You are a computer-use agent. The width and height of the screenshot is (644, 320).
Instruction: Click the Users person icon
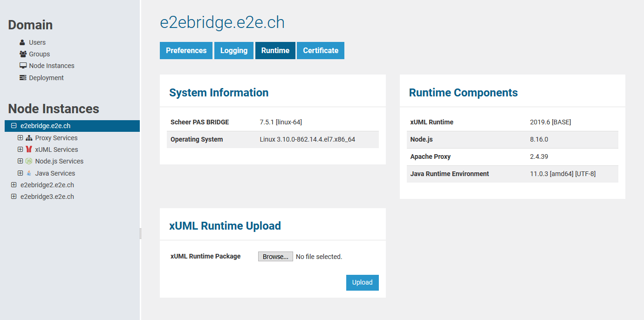coord(22,42)
